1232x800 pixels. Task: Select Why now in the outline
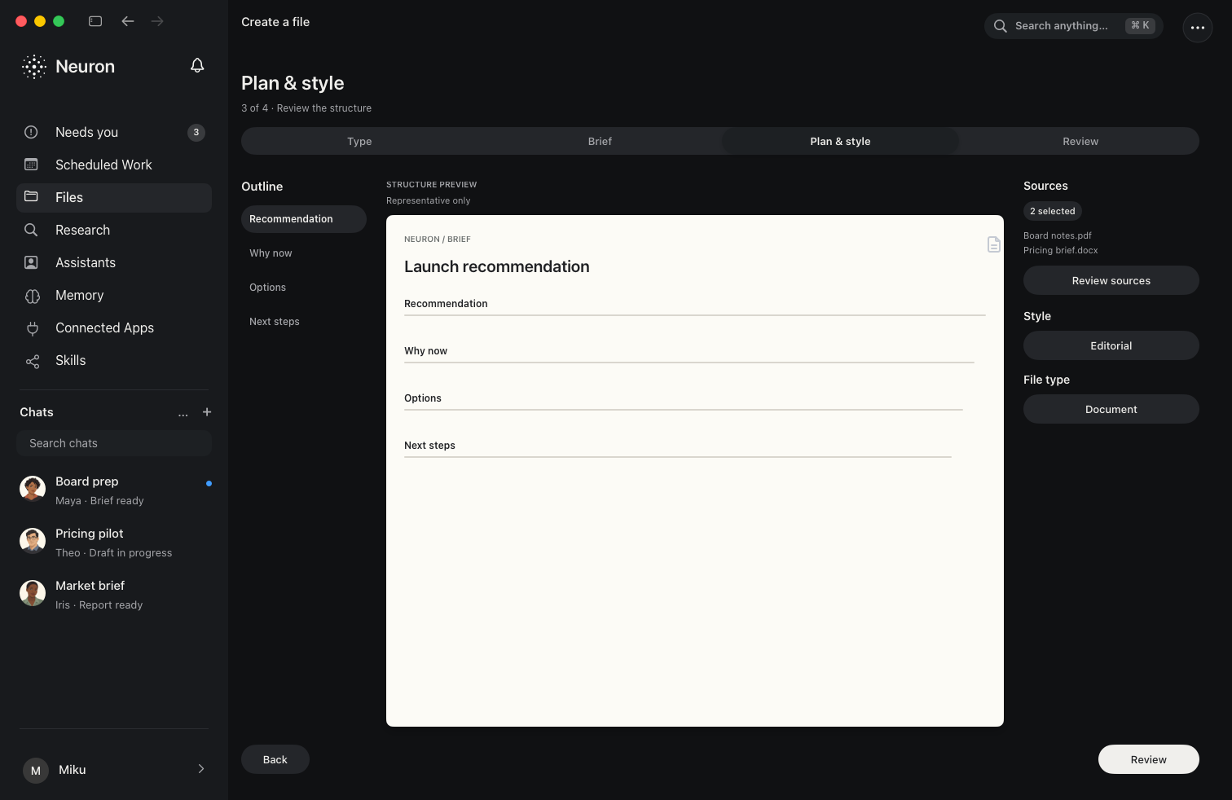pos(304,253)
